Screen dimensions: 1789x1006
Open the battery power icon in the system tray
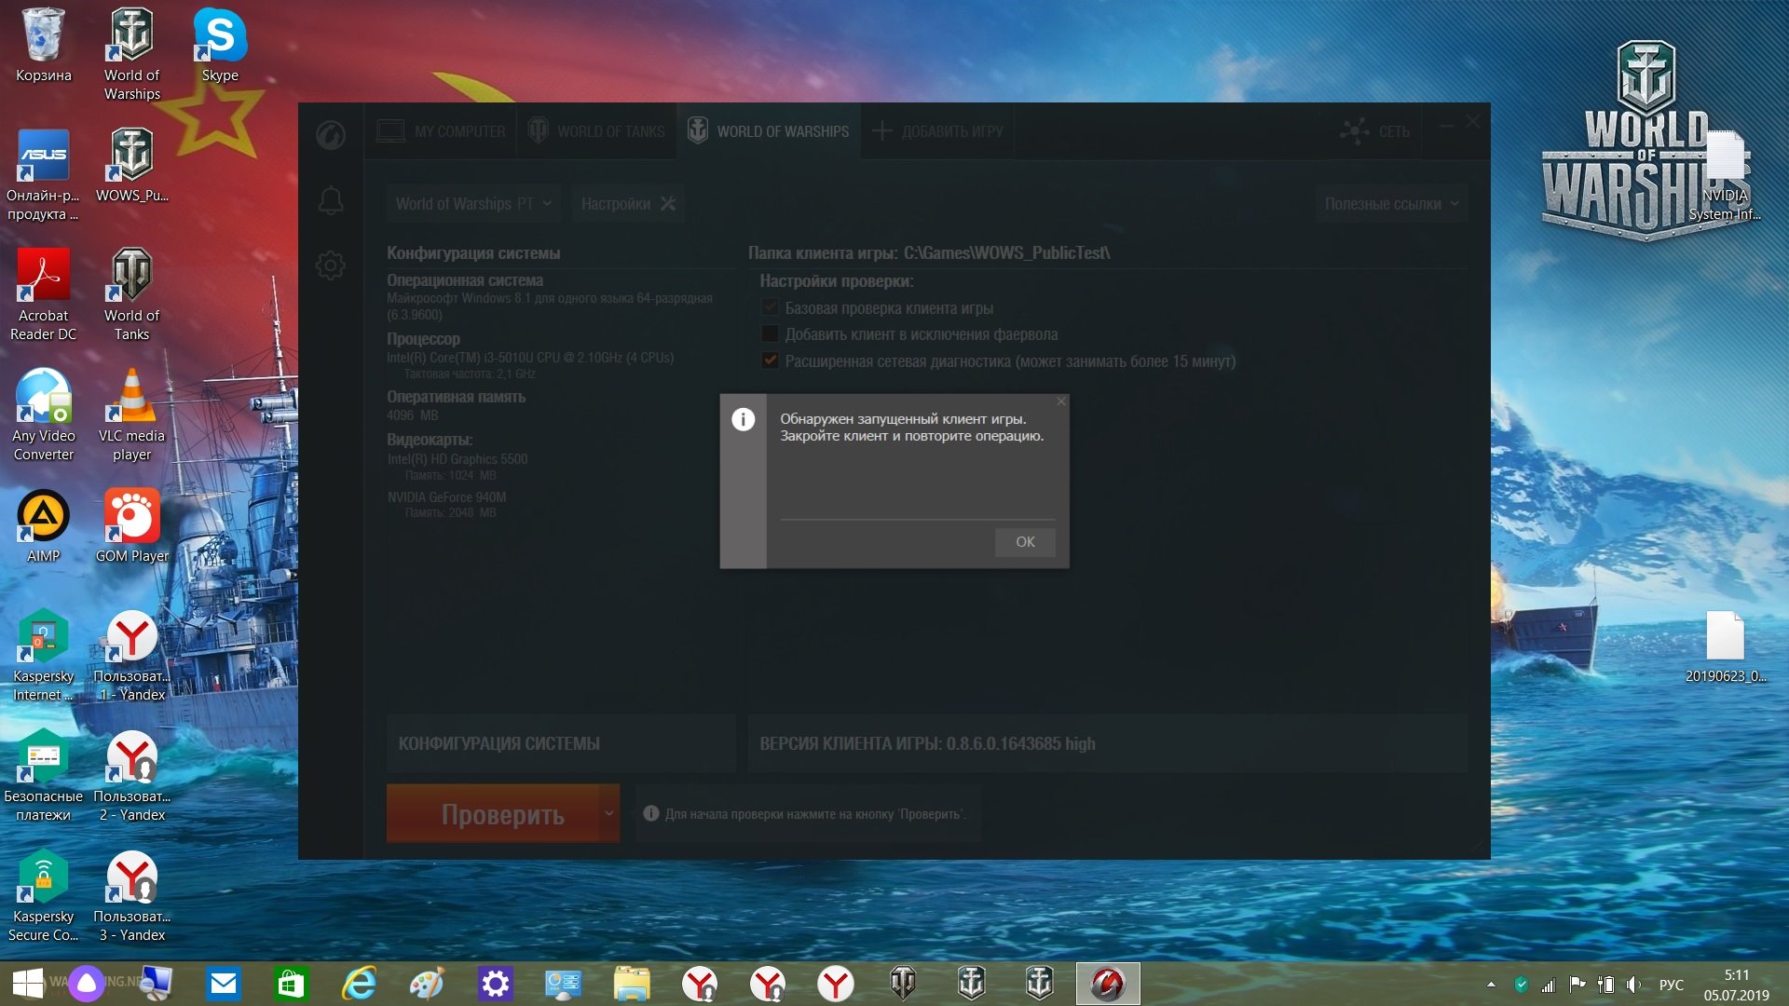[x=1605, y=985]
